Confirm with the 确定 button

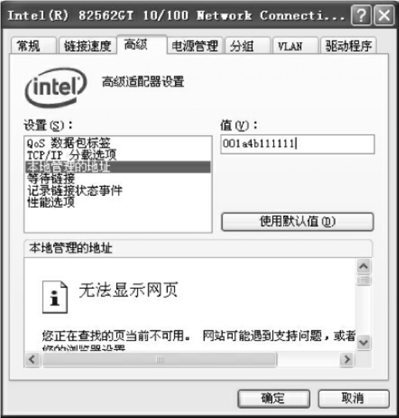click(274, 399)
